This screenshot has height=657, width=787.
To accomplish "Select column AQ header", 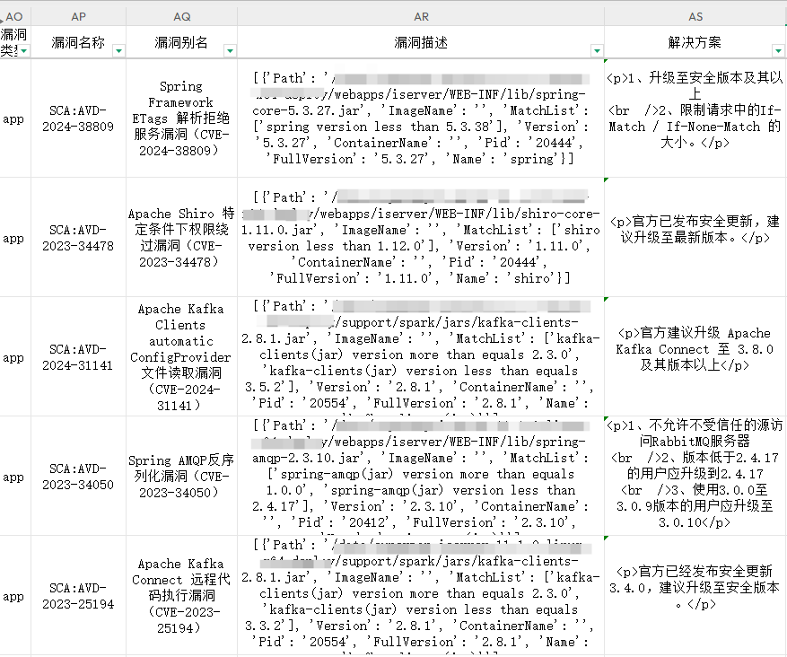I will pos(181,16).
